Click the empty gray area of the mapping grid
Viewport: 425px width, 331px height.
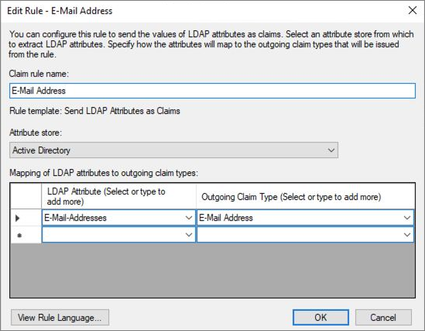tap(212, 271)
